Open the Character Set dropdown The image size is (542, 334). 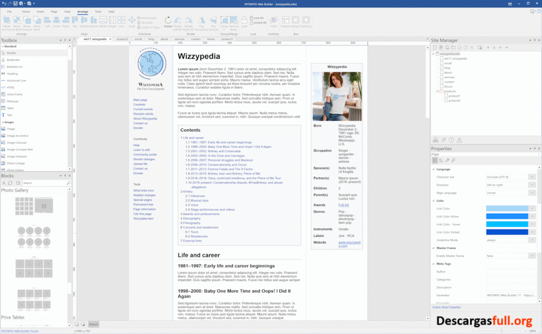click(533, 177)
